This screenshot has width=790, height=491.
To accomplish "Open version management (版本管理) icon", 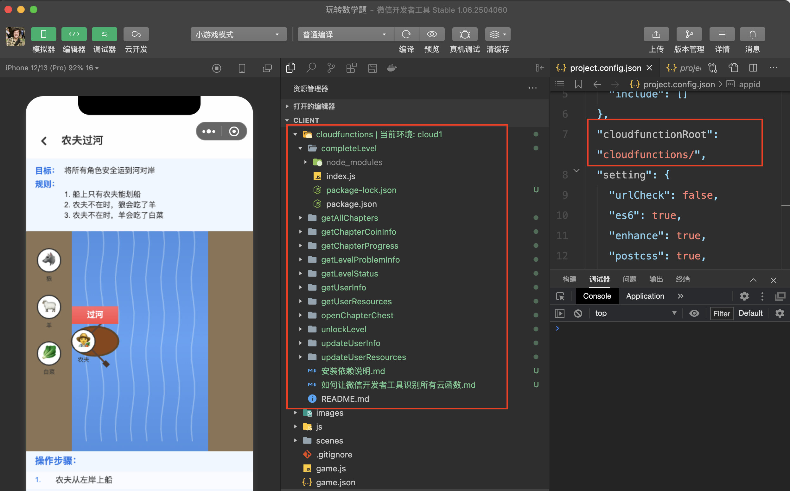I will [689, 34].
